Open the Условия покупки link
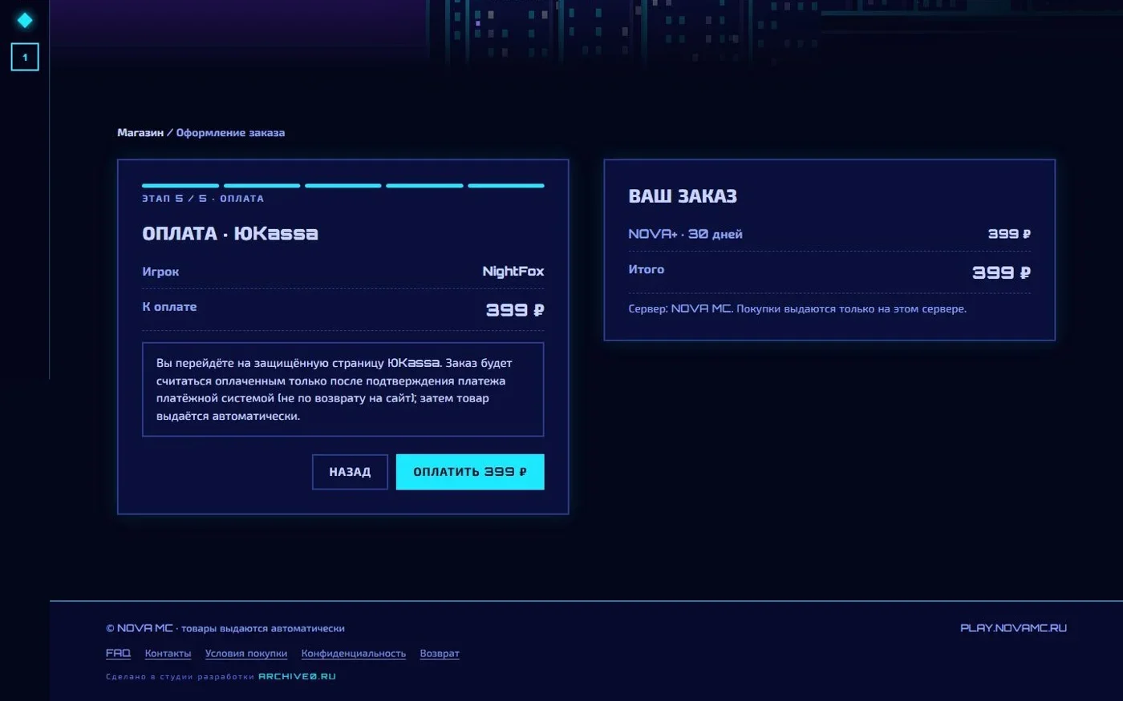This screenshot has width=1123, height=701. [x=246, y=654]
